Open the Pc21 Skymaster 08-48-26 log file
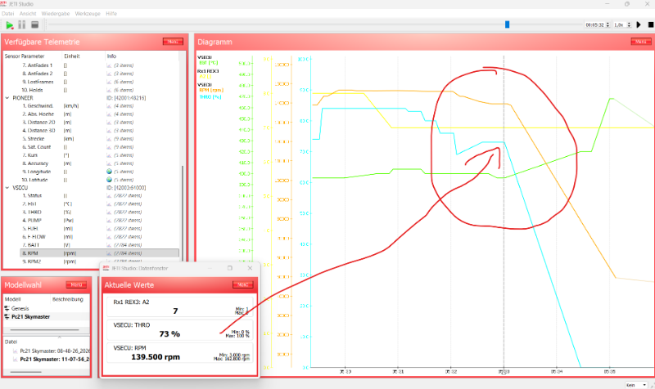This screenshot has width=655, height=389. (x=55, y=351)
